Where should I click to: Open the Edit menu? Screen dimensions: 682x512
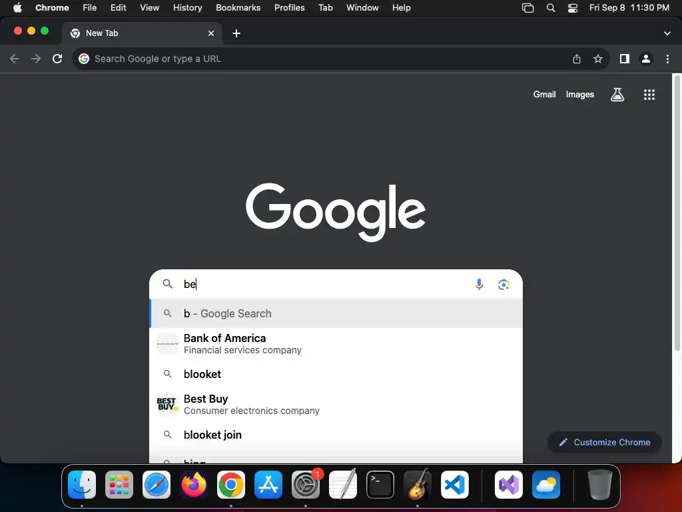[118, 8]
